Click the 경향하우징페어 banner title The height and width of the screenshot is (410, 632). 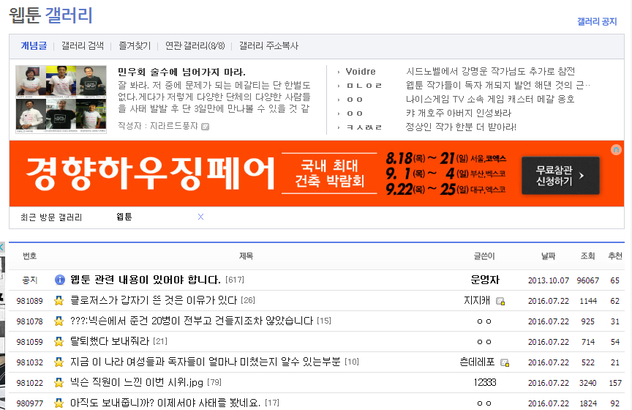tap(151, 174)
